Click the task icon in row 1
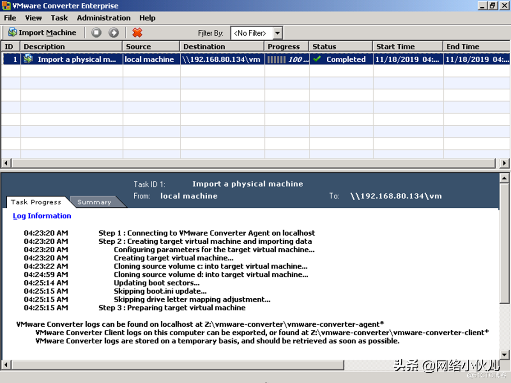The image size is (511, 383). (28, 59)
